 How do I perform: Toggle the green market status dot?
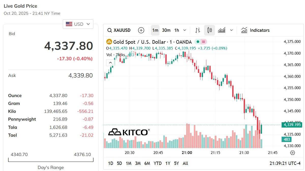point(198,41)
